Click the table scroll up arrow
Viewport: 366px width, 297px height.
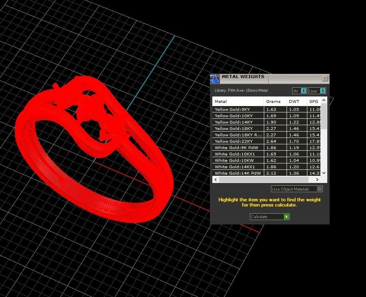tap(324, 100)
